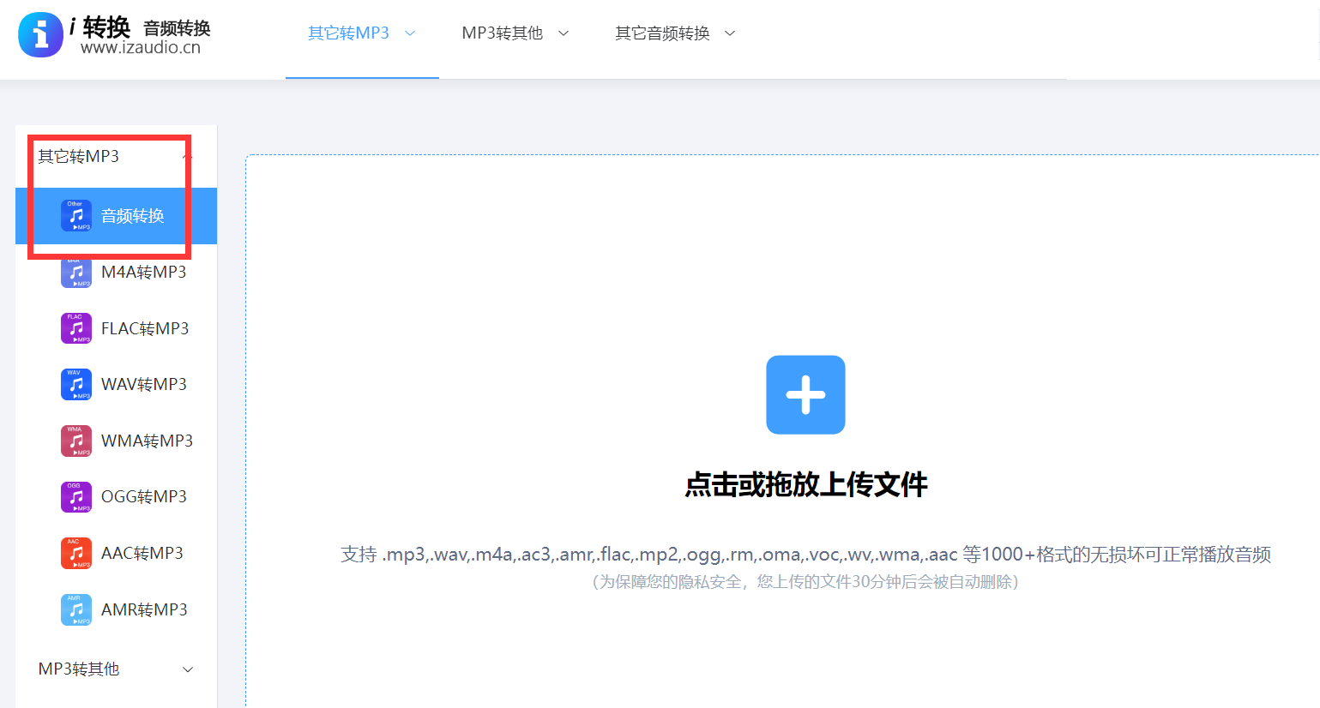Click the OGG转MP3 icon
Screen dimensions: 1320x708
[x=75, y=497]
